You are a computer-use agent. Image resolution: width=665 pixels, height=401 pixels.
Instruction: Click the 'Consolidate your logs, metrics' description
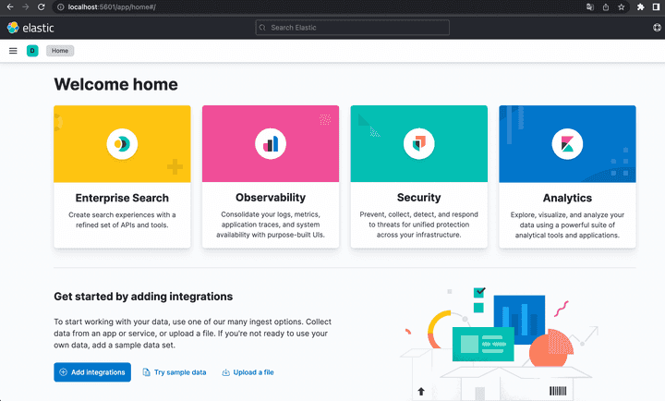coord(271,225)
